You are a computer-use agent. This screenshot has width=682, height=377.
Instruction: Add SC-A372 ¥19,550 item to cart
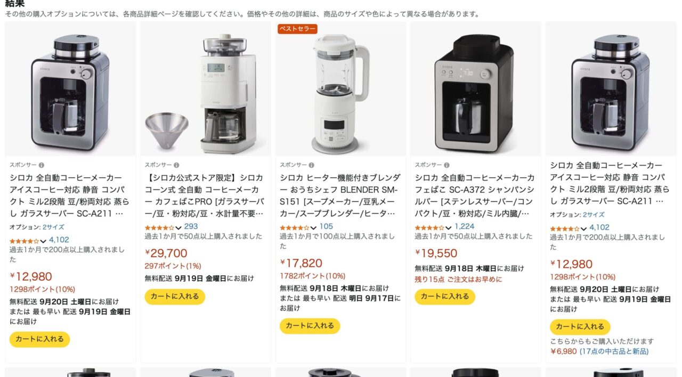click(x=445, y=297)
